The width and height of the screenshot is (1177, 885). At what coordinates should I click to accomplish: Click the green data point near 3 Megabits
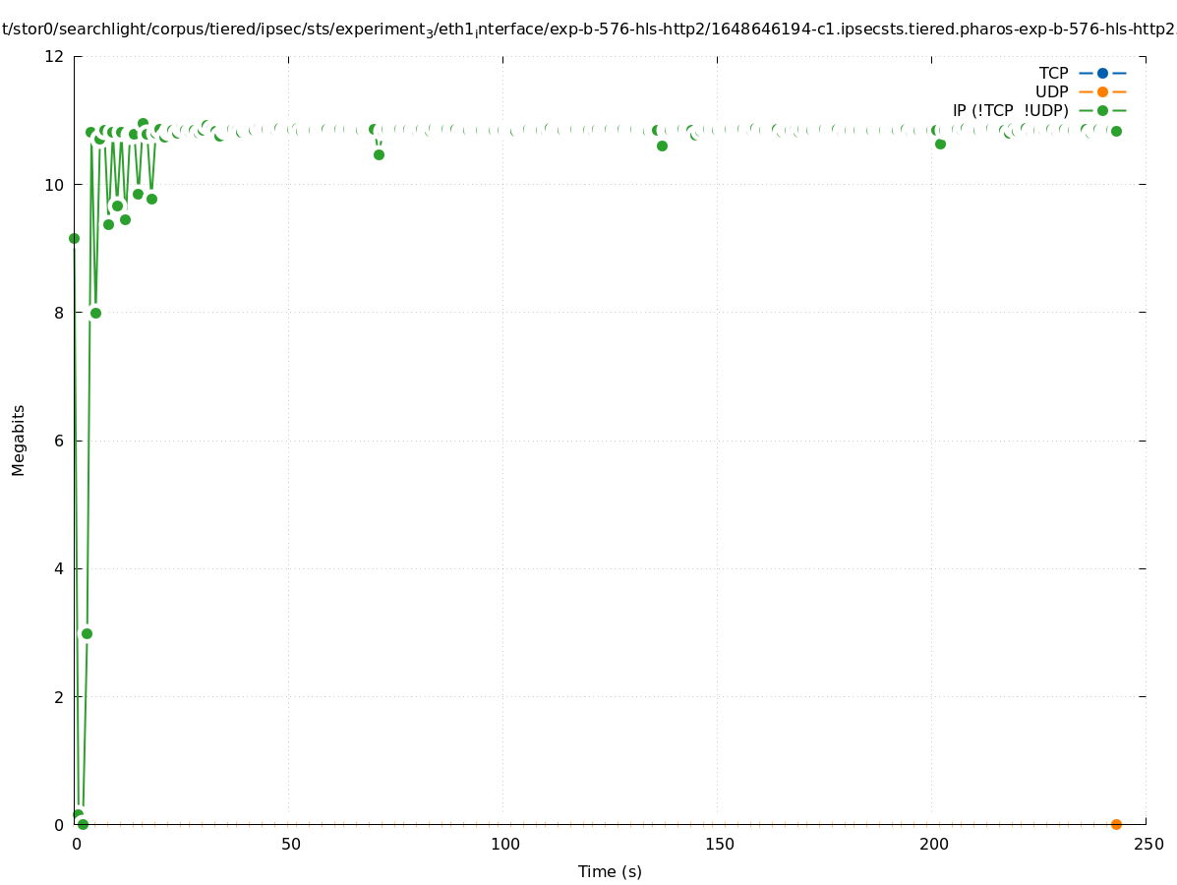click(x=87, y=633)
